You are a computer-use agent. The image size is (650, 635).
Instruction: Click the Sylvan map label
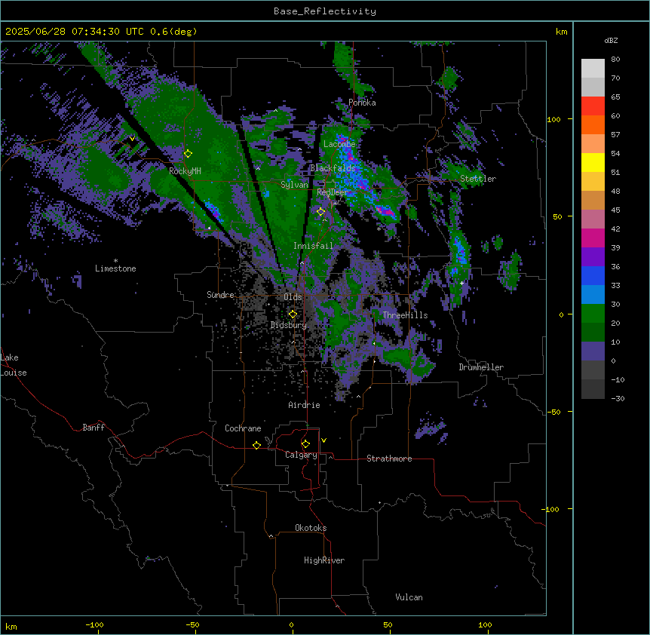point(294,185)
